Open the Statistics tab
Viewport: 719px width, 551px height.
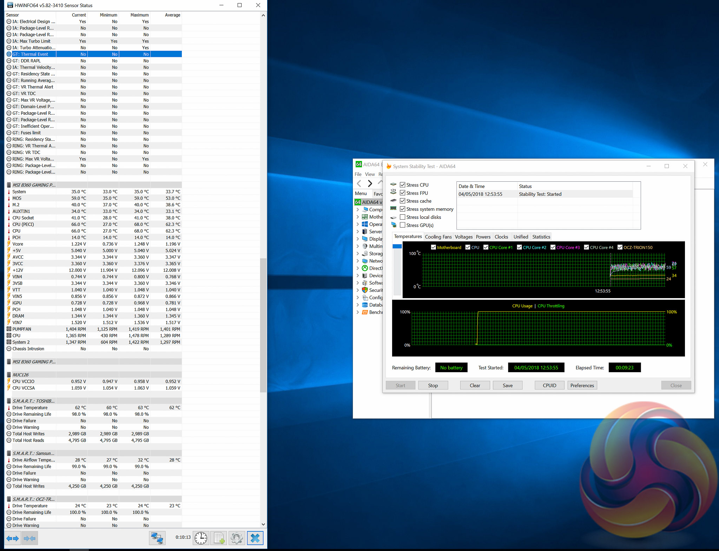pyautogui.click(x=541, y=237)
